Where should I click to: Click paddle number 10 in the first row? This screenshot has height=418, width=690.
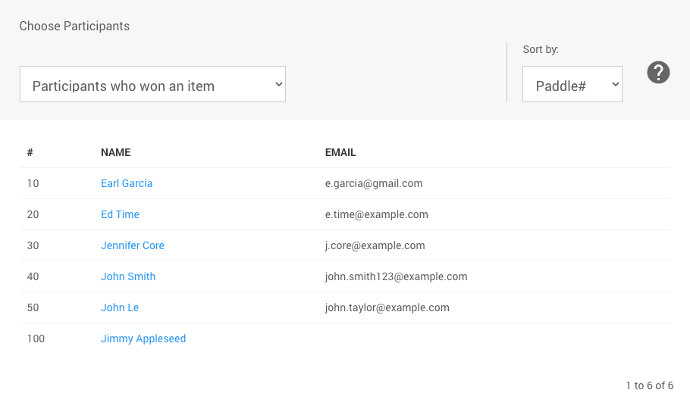(x=33, y=183)
